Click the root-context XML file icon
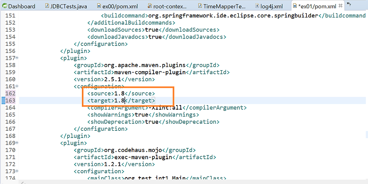Viewport: 368px width, 184px height. 150,6
